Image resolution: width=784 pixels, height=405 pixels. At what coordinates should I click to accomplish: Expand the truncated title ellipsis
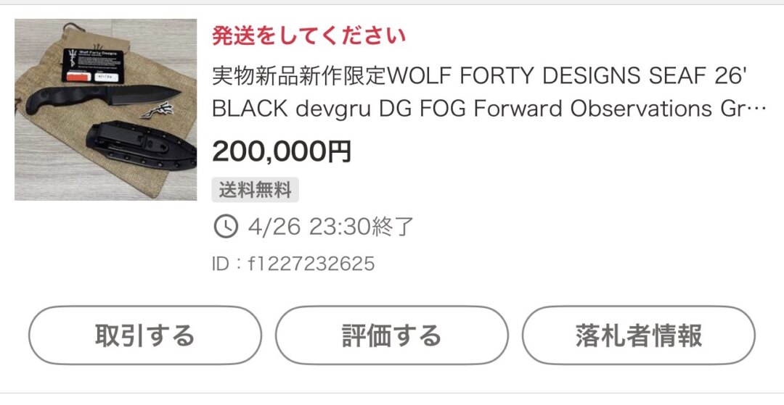click(756, 109)
